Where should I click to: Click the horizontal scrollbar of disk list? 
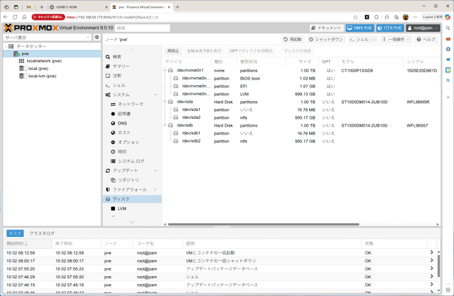263,224
